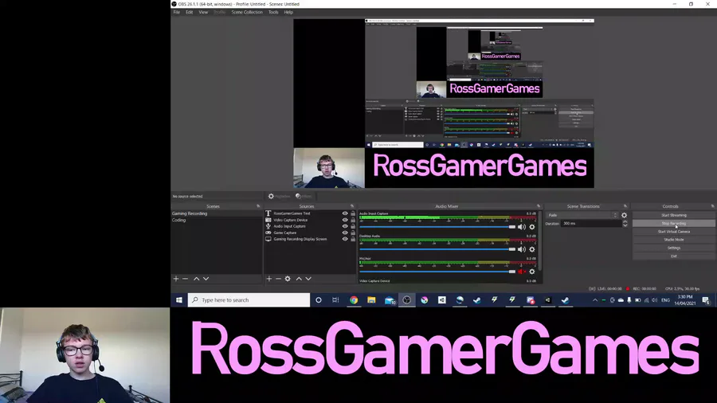717x403 pixels.
Task: Open File Explorer from the taskbar
Action: [371, 300]
